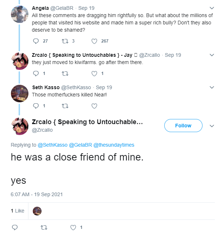Like Seth Kasso's tweet
Image resolution: width=224 pixels, height=238 pixels.
94,106
